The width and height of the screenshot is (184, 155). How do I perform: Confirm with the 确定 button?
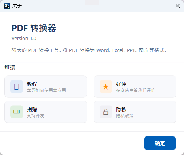[x=160, y=143]
